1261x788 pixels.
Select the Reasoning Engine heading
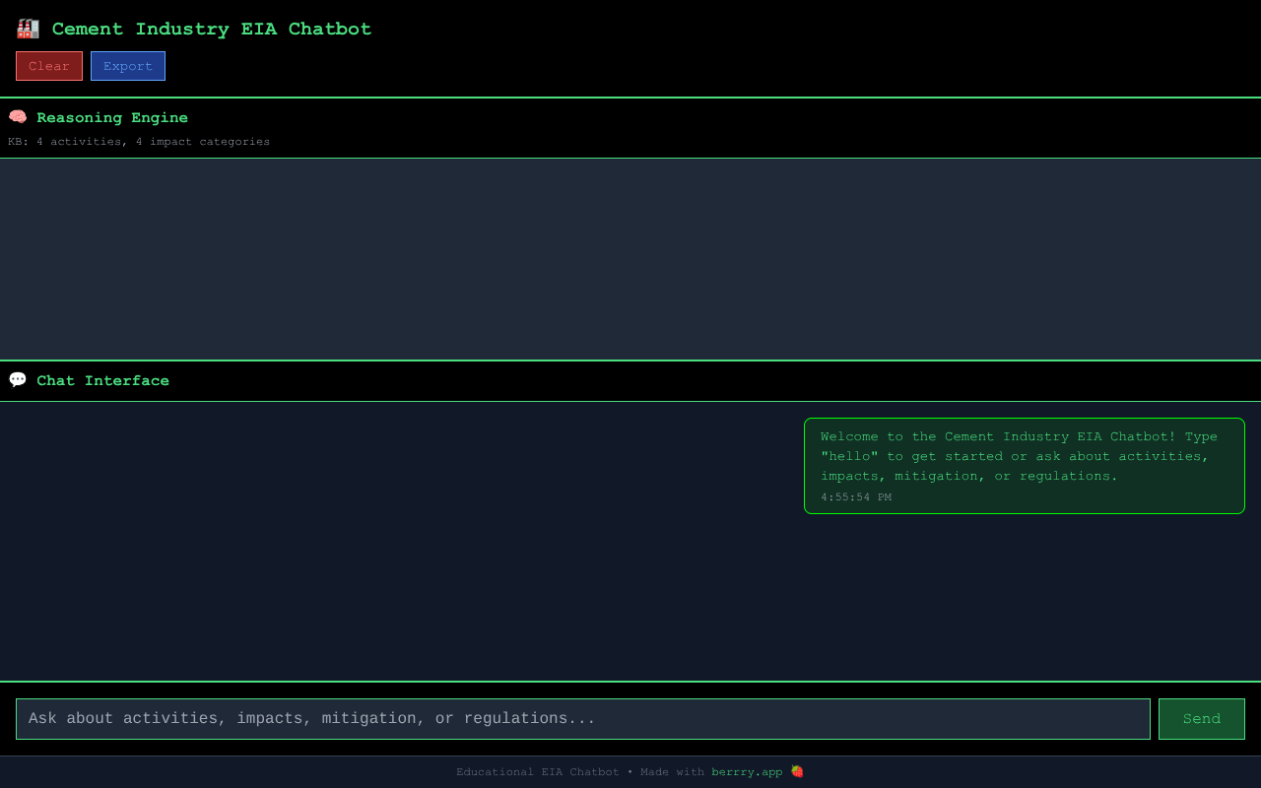tap(112, 117)
